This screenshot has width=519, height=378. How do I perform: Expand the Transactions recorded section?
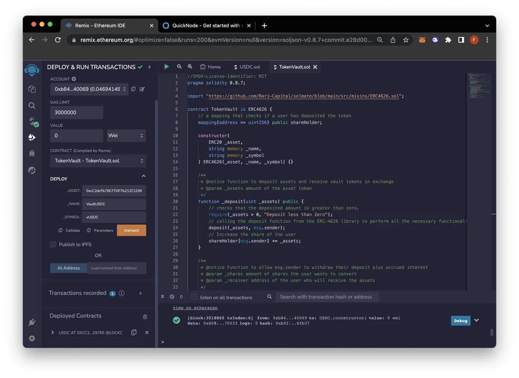pos(141,293)
